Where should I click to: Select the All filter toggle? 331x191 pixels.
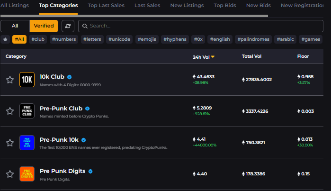point(15,26)
